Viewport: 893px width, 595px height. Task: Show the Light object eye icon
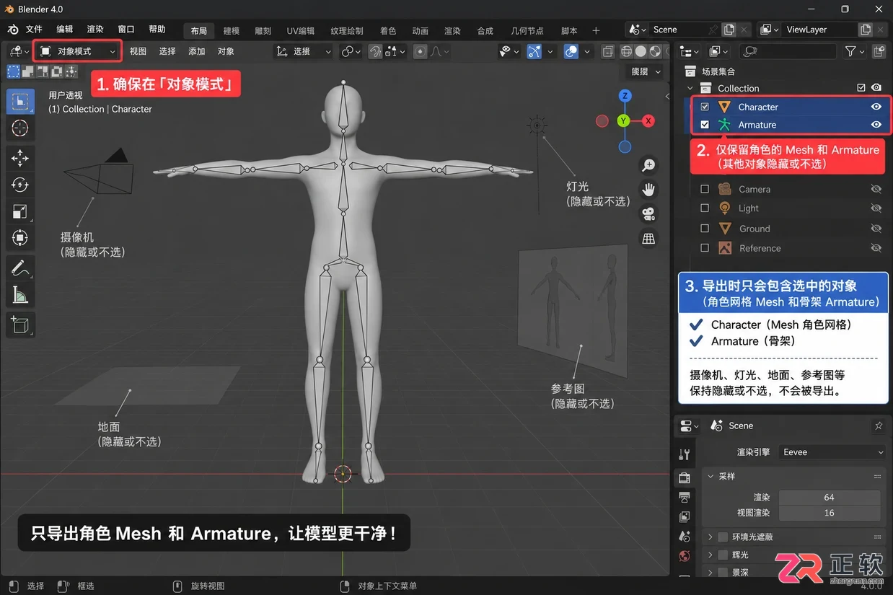tap(876, 208)
